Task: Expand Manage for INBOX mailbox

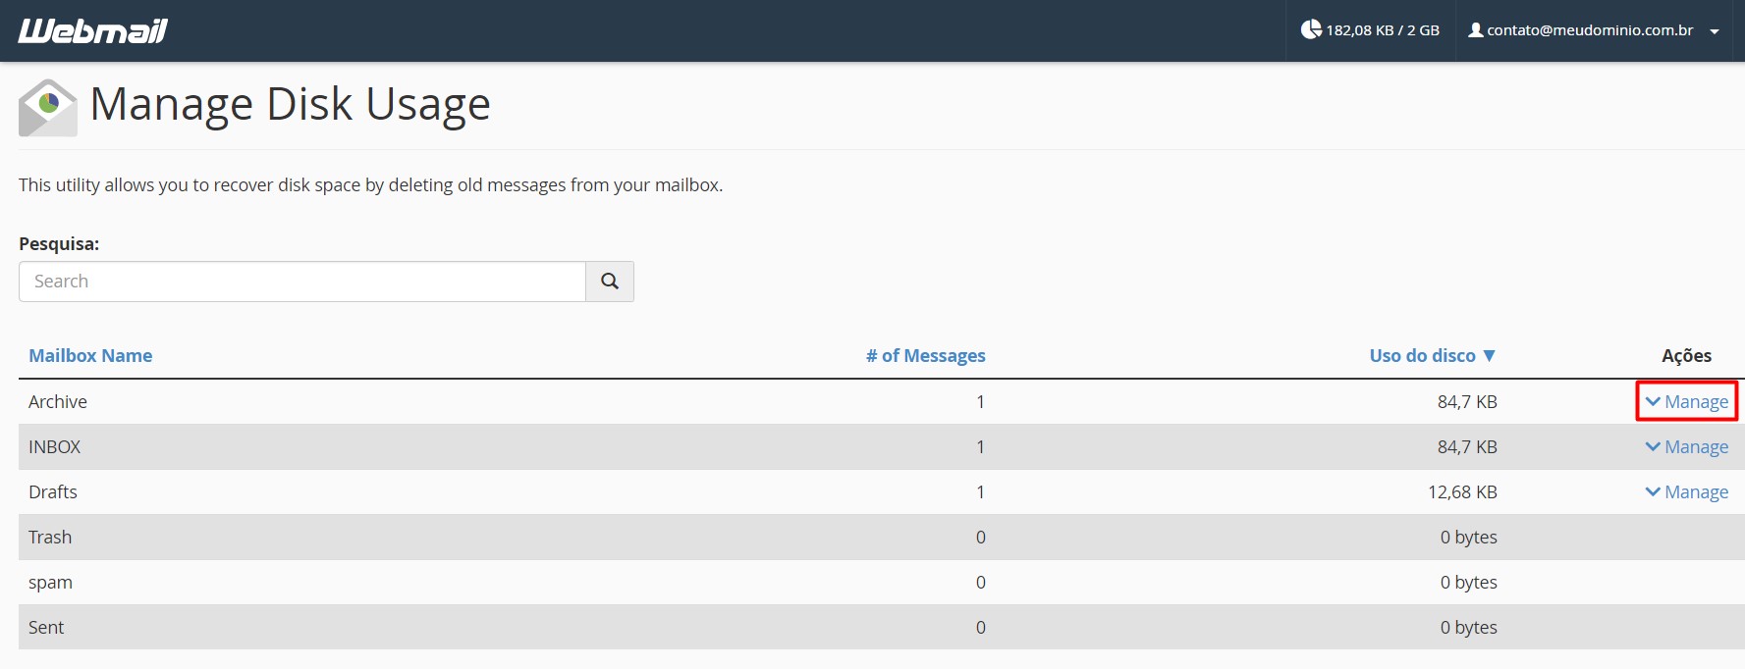Action: click(x=1687, y=446)
